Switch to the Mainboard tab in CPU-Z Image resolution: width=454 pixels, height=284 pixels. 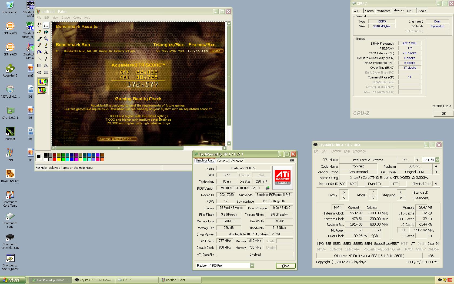click(x=383, y=11)
